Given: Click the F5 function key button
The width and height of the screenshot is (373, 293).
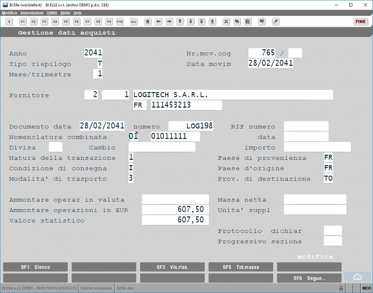Looking at the screenshot, I should click(66, 21).
